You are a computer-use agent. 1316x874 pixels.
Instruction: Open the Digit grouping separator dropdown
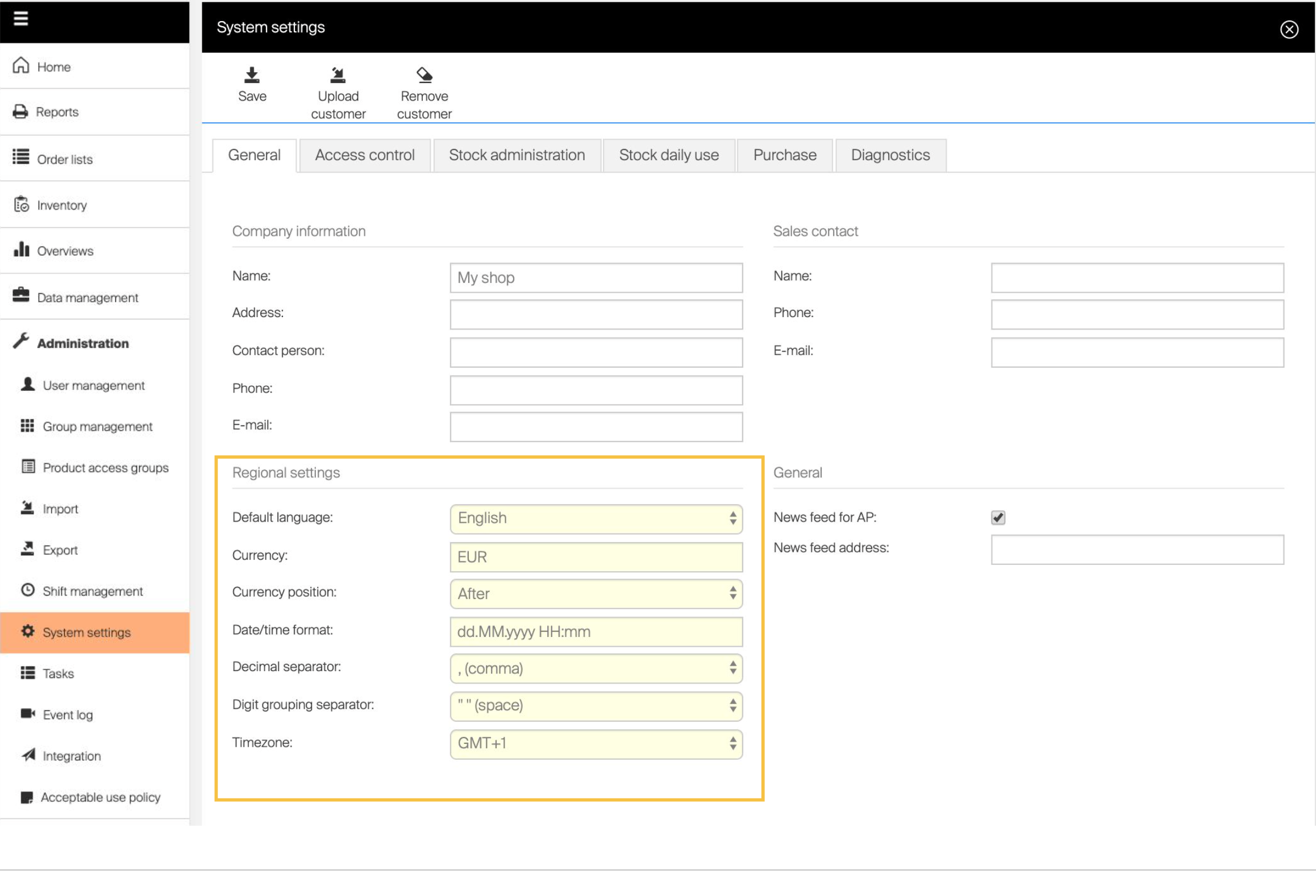(596, 706)
